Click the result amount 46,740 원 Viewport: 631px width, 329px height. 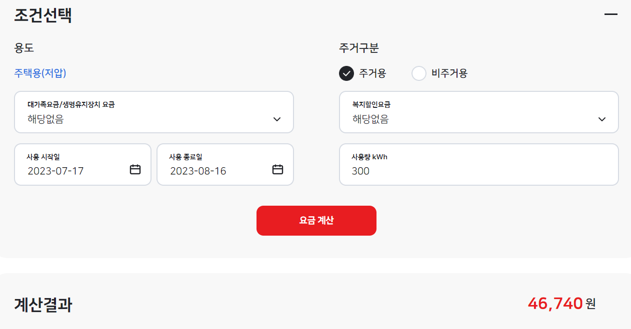(x=561, y=303)
